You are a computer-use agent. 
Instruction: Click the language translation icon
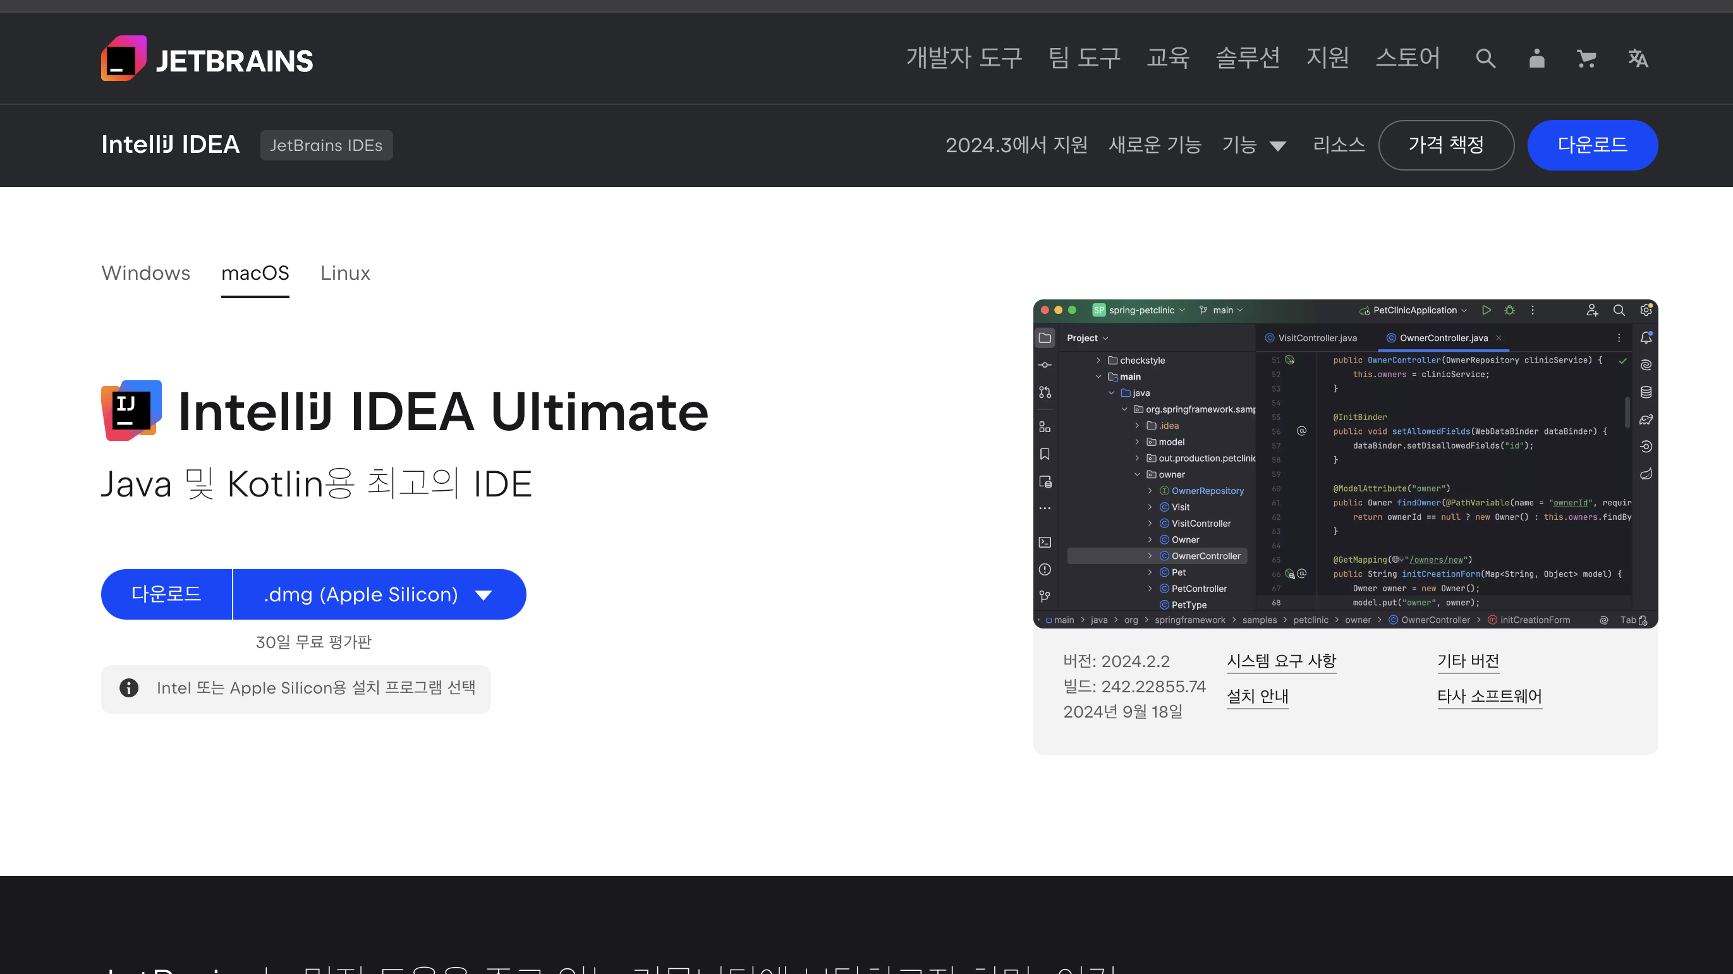pyautogui.click(x=1638, y=59)
